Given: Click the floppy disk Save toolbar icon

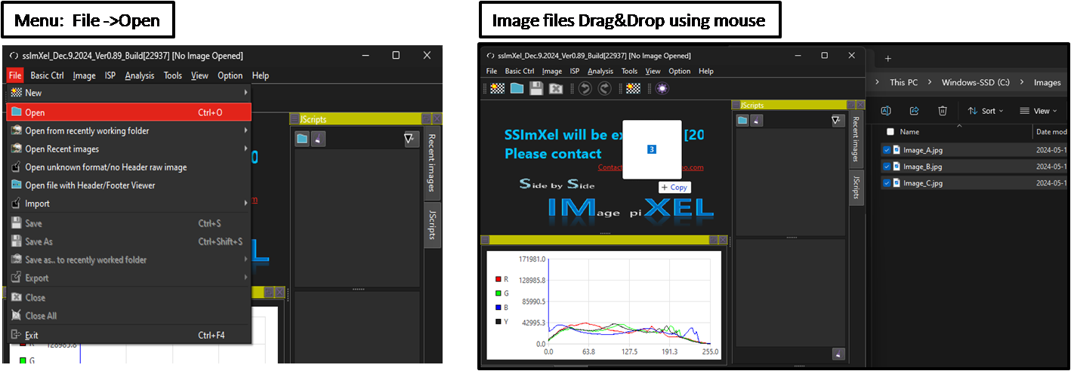Looking at the screenshot, I should coord(536,88).
